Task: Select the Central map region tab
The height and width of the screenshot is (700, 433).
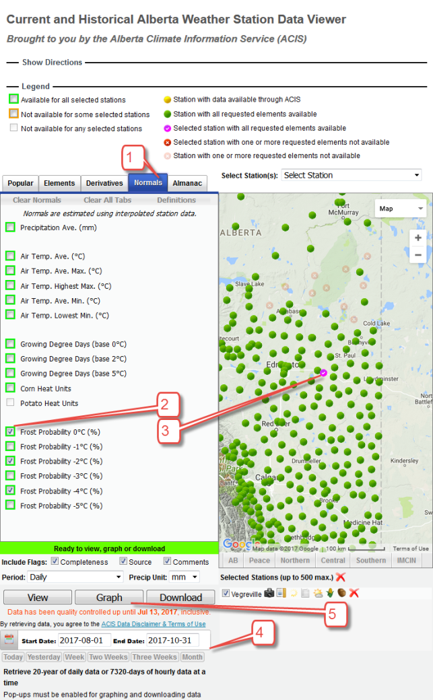Action: pyautogui.click(x=333, y=560)
